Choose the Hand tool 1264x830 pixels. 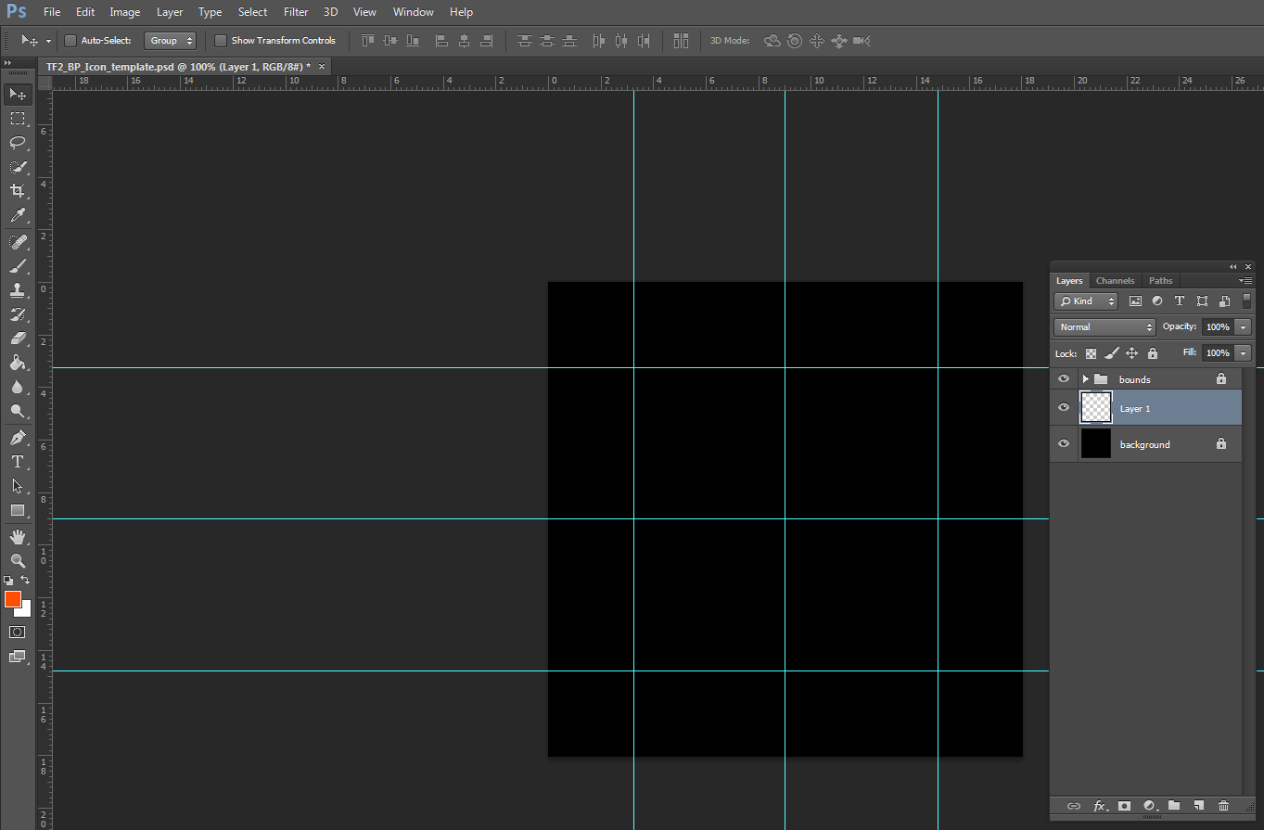(18, 537)
